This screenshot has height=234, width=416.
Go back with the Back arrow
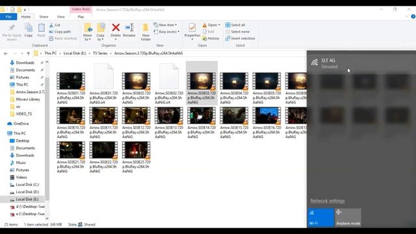[x=6, y=53]
